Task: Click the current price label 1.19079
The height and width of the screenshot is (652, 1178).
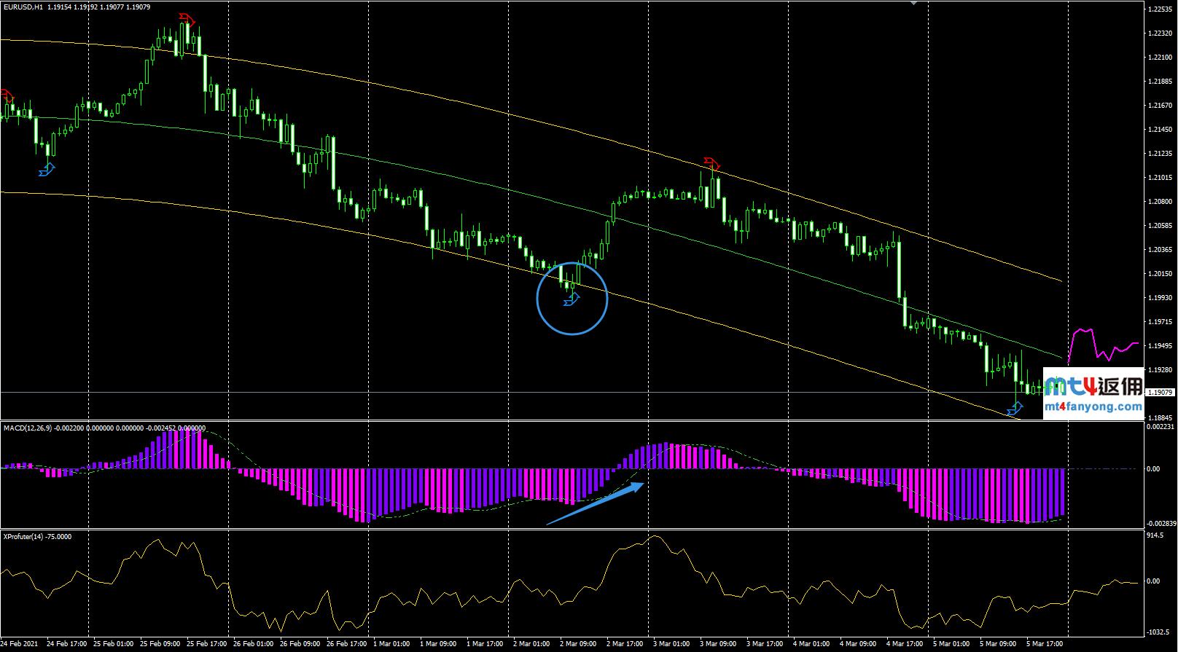Action: (1160, 393)
